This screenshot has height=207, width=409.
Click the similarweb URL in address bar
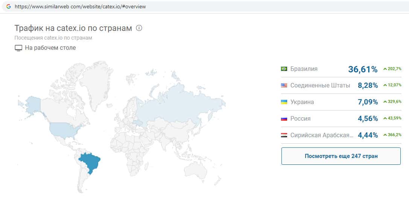point(80,7)
